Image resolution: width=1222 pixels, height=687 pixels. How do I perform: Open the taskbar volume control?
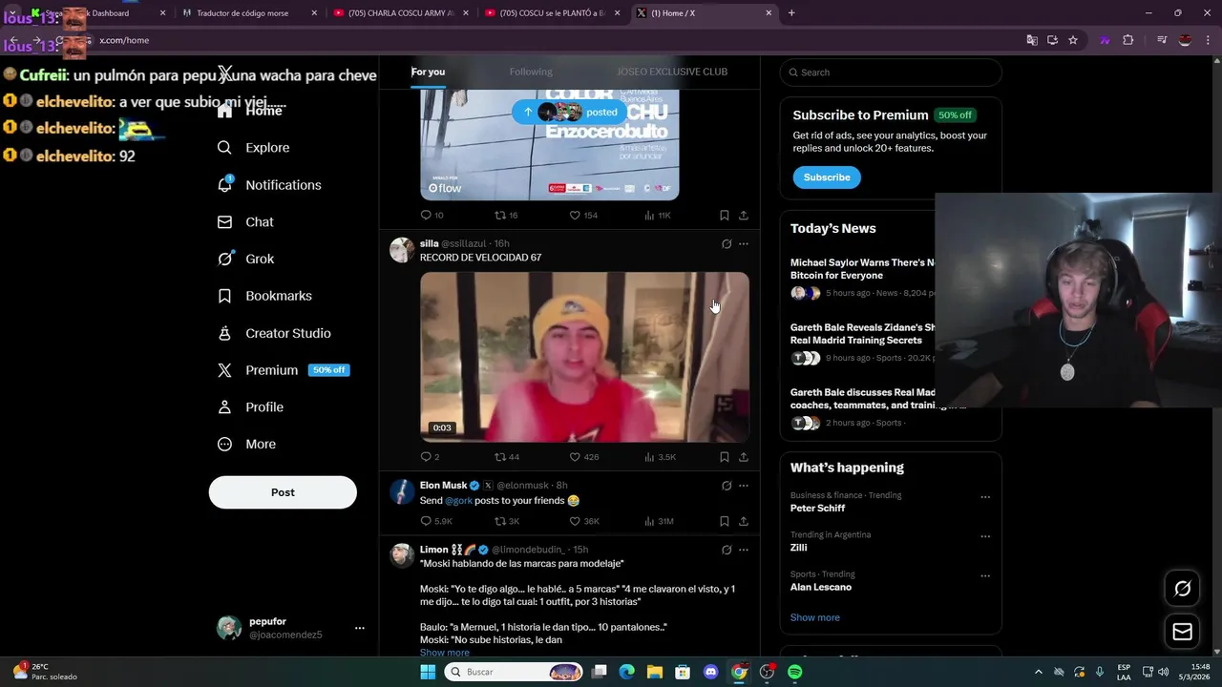pos(1163,672)
